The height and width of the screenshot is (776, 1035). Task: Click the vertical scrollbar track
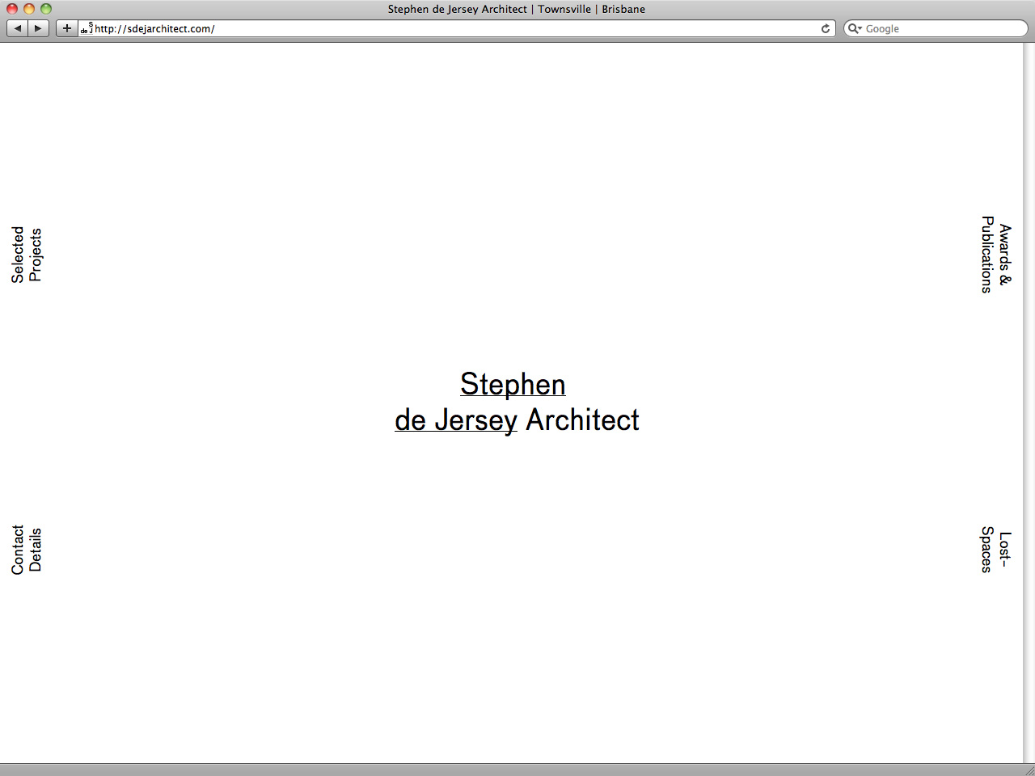pos(1029,403)
